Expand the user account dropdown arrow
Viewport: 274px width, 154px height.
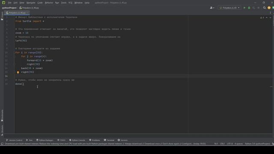coord(214,8)
